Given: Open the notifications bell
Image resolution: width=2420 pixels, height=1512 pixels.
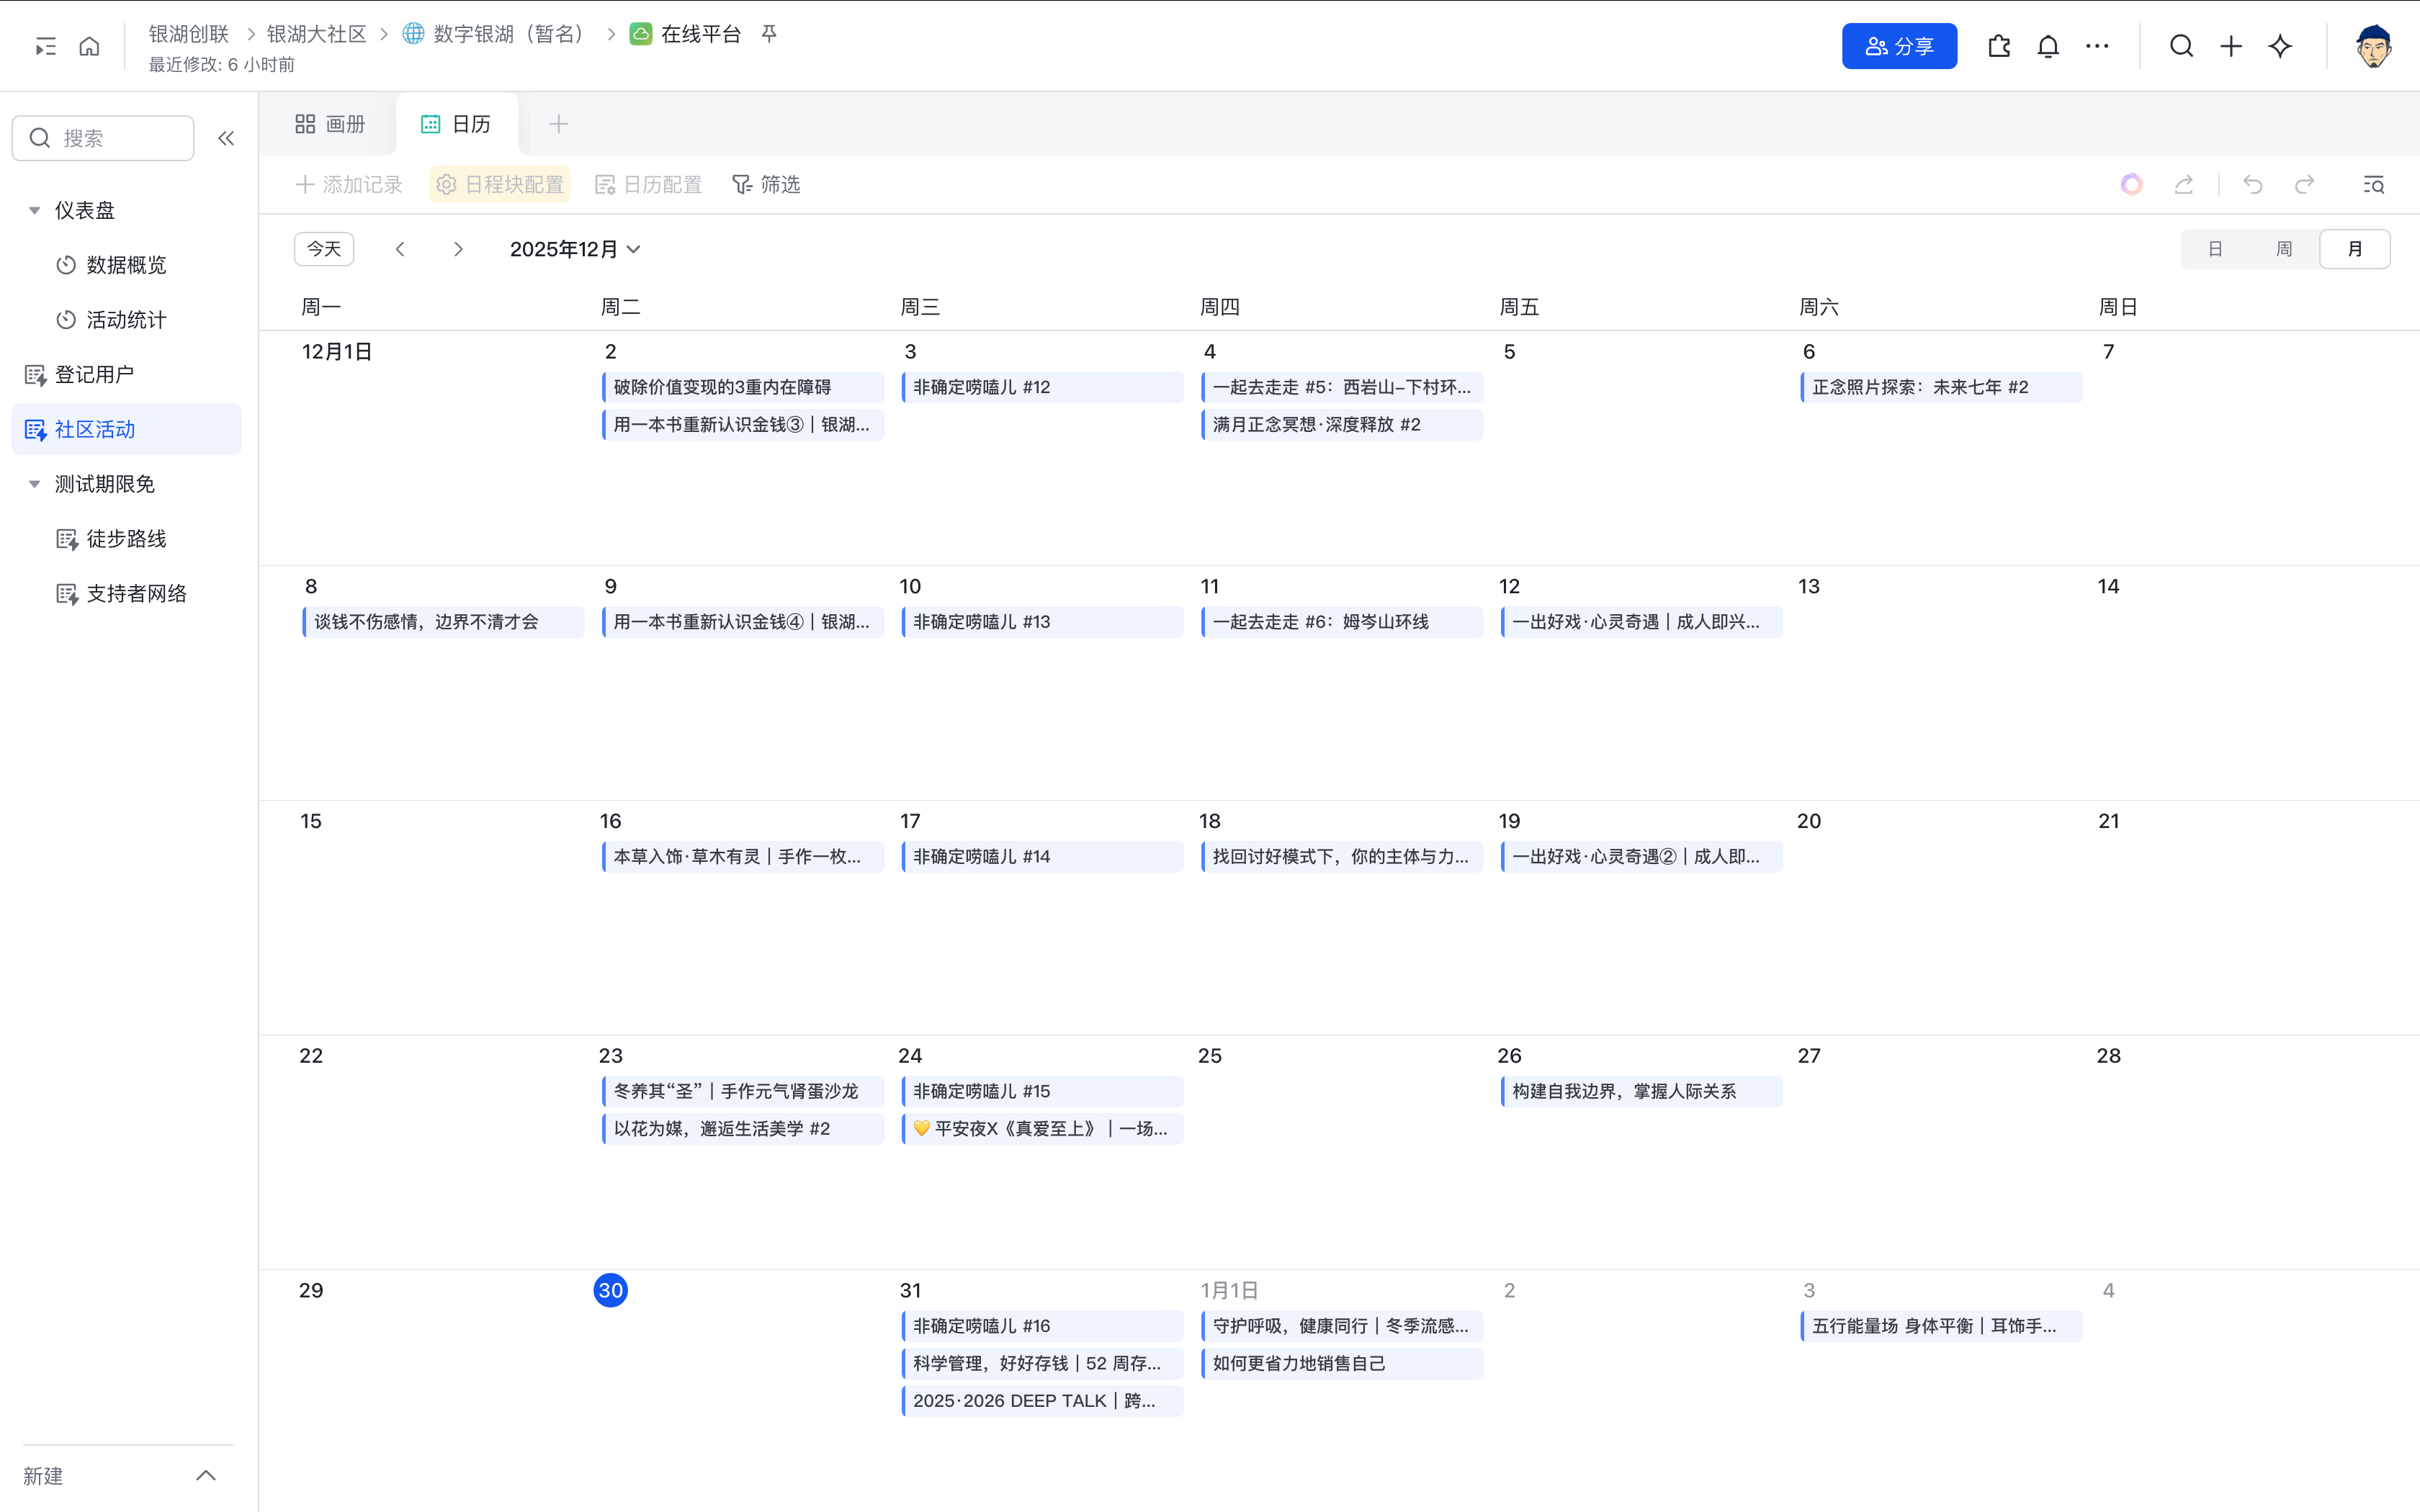Looking at the screenshot, I should coord(2047,46).
